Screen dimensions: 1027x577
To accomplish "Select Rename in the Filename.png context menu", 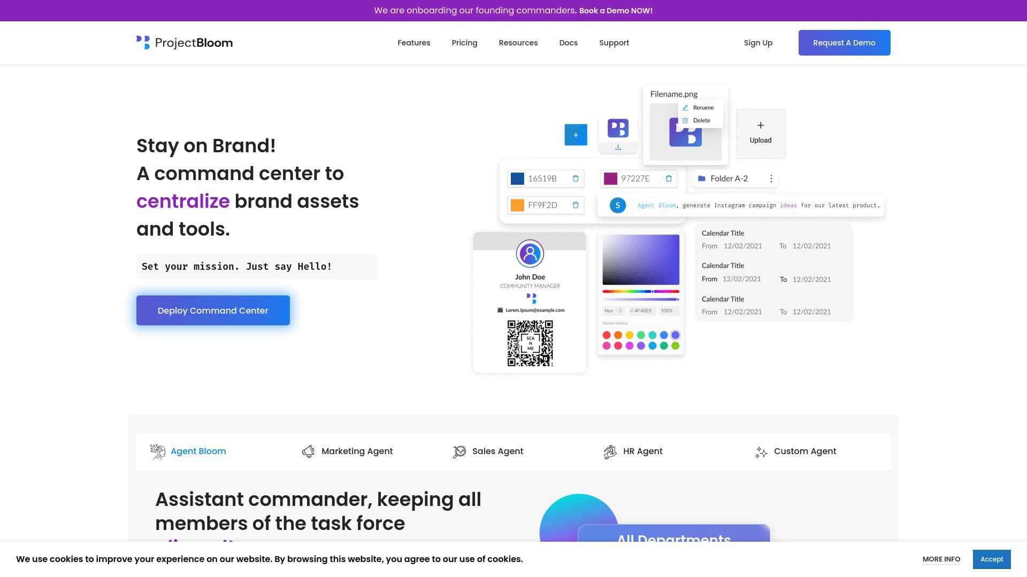I will click(702, 107).
